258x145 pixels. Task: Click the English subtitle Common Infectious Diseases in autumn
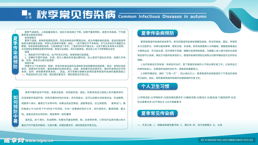point(162,16)
